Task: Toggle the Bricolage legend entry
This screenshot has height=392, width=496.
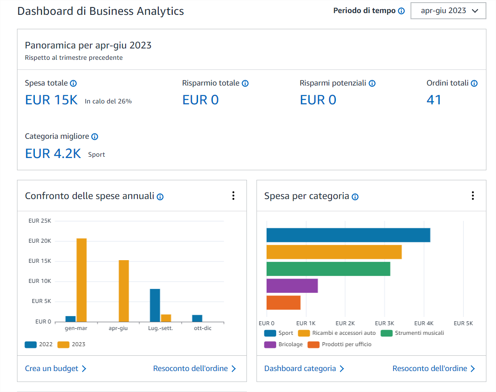Action: pos(284,344)
